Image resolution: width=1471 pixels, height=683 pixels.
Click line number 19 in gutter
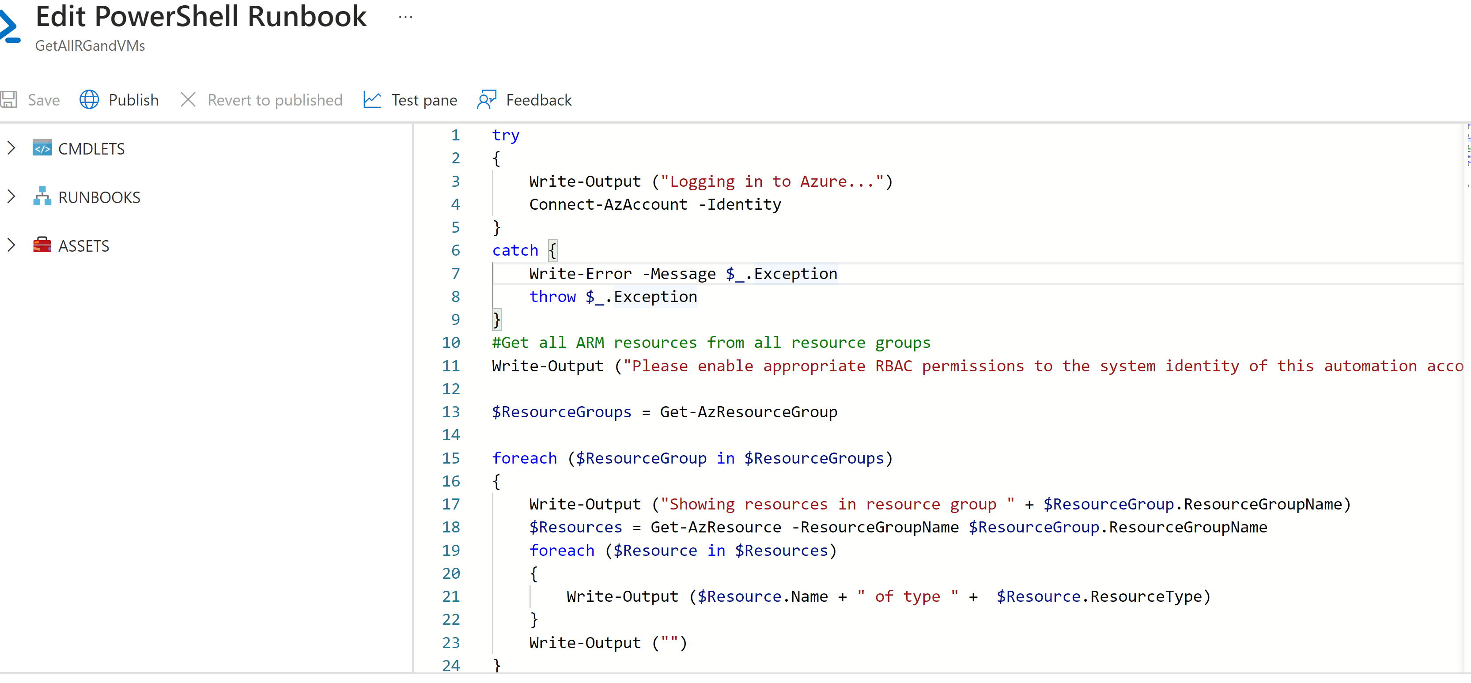[x=451, y=551]
